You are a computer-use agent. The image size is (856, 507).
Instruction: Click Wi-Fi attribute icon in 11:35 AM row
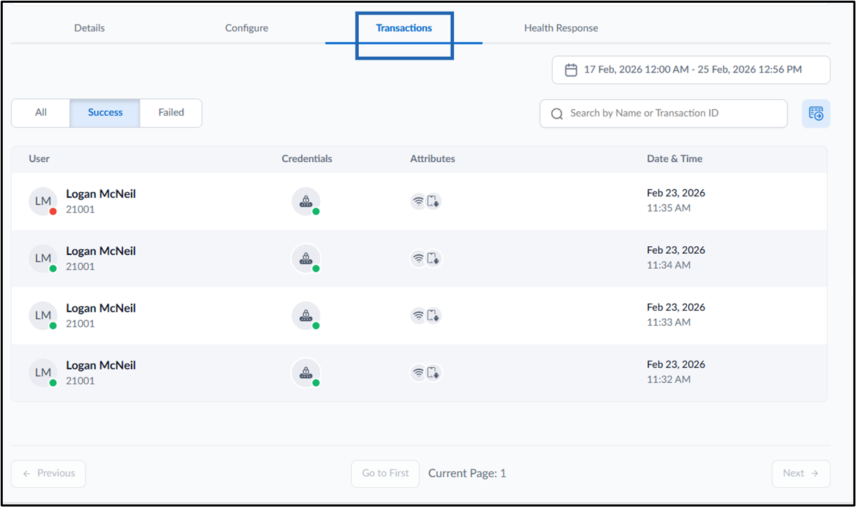[418, 201]
